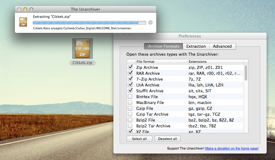Select the MacBinary File row name

click(150, 102)
